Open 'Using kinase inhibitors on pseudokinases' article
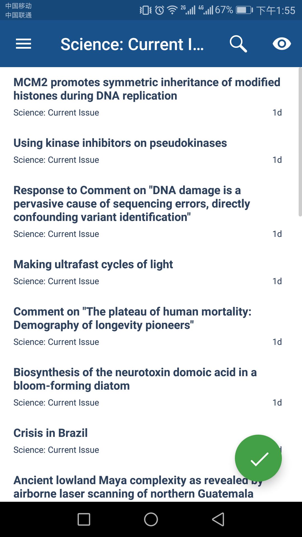The height and width of the screenshot is (537, 302). [x=120, y=143]
